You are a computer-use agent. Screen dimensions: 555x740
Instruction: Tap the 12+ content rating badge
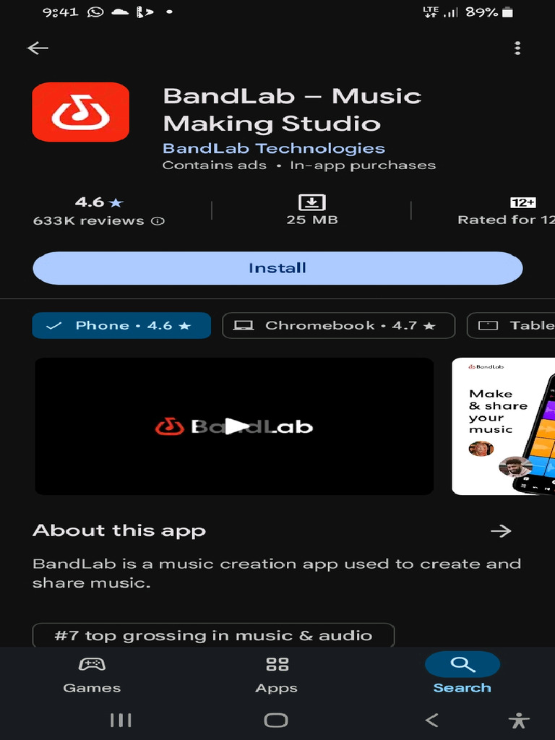pos(523,202)
